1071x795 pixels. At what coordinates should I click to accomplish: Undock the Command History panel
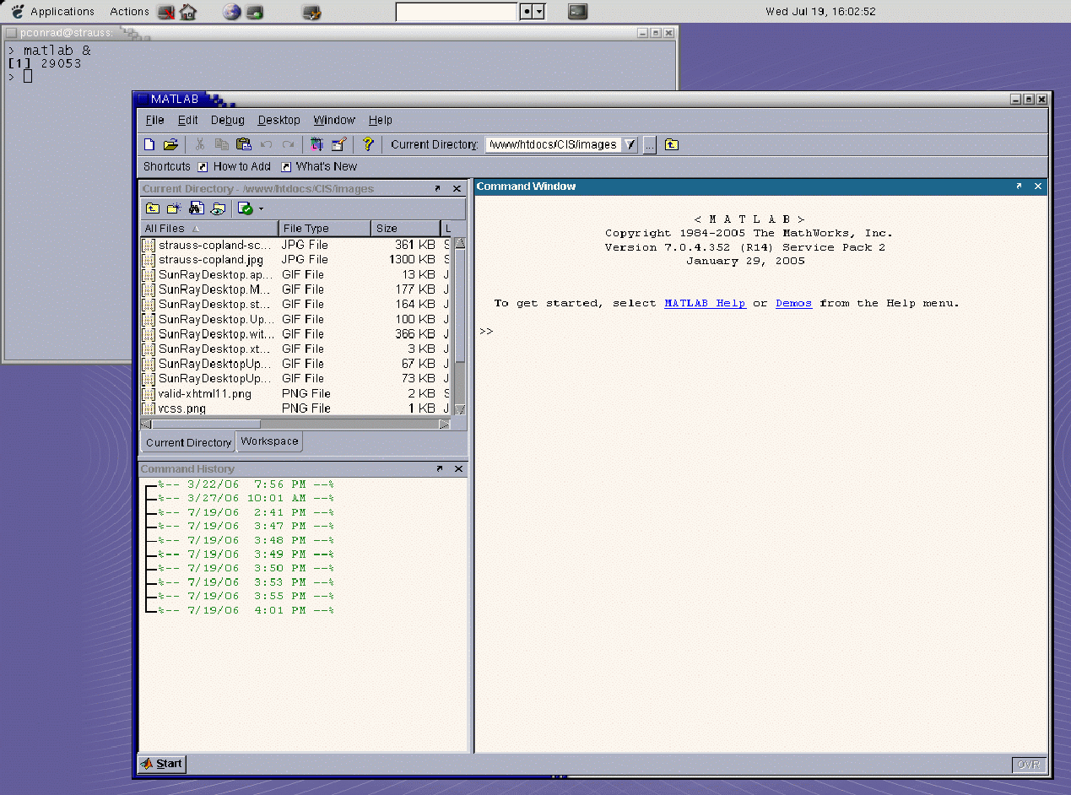[x=440, y=468]
